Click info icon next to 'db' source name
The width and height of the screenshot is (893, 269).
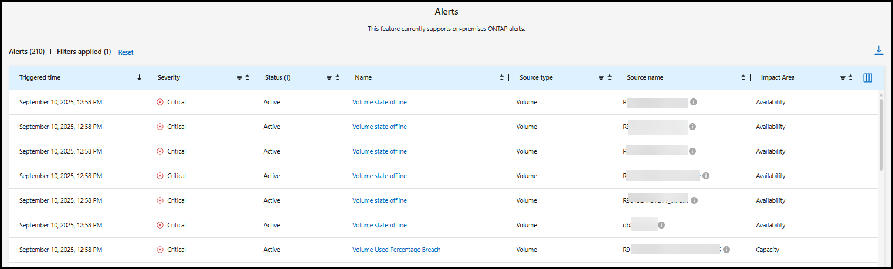tap(661, 225)
